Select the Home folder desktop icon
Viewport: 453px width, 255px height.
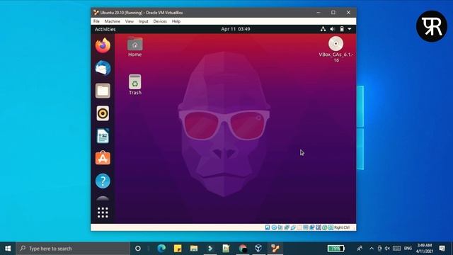pyautogui.click(x=135, y=47)
